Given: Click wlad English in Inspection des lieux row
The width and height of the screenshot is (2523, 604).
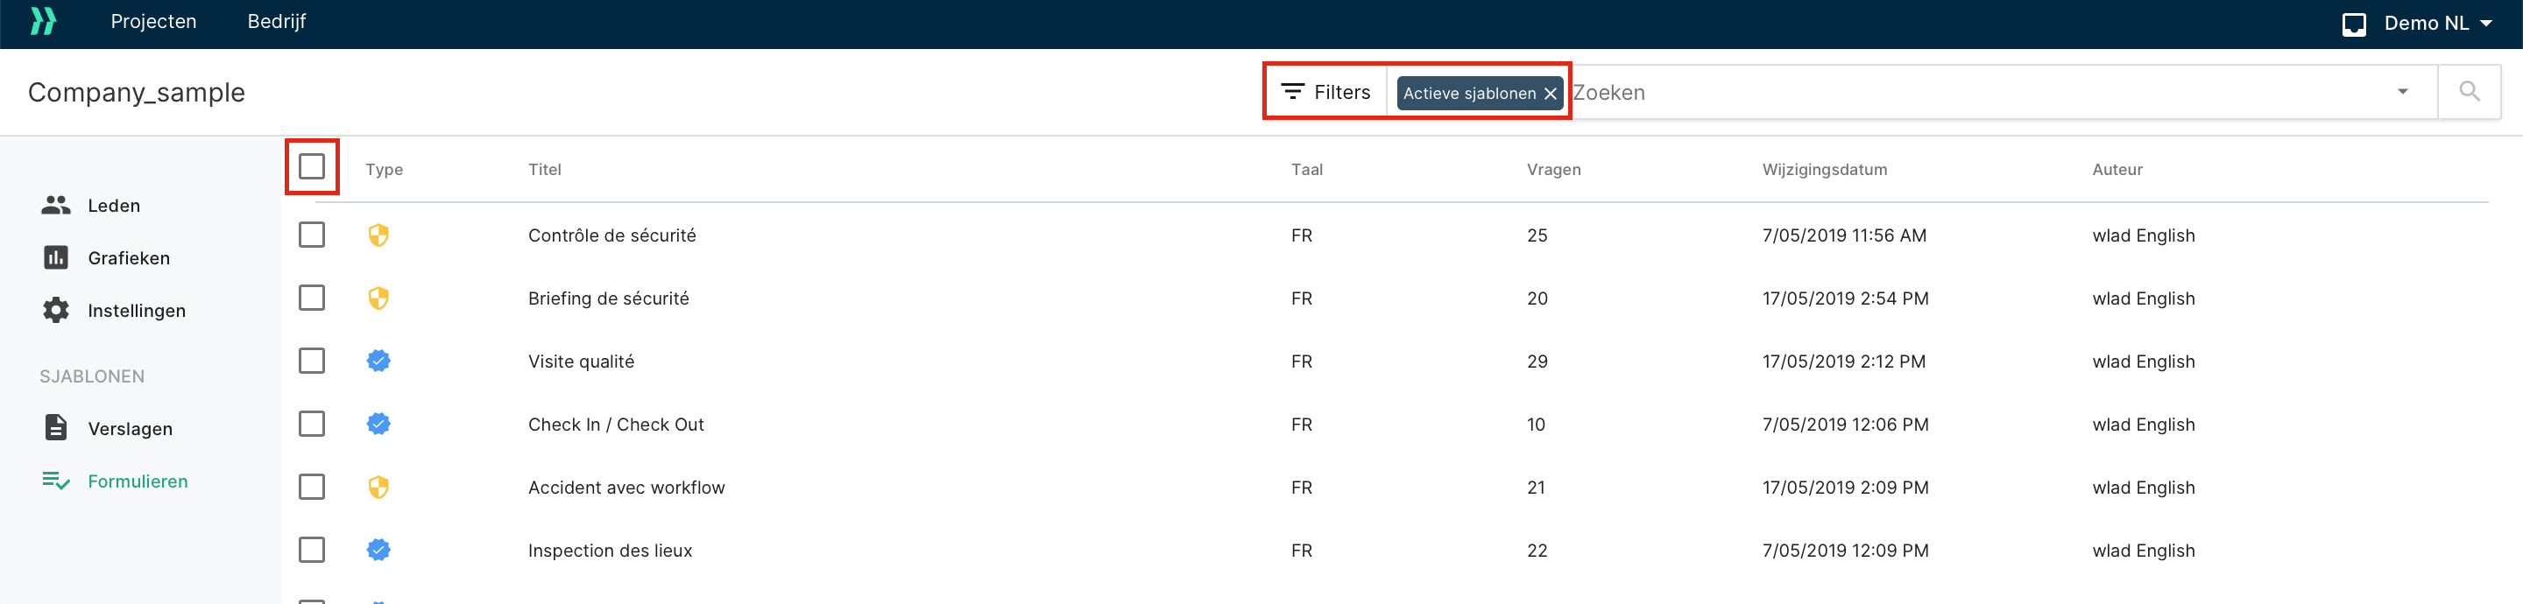Looking at the screenshot, I should click(x=2143, y=551).
